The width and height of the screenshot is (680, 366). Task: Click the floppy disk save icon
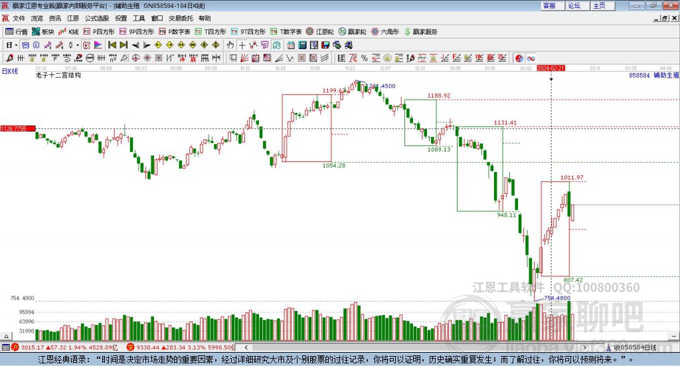coord(325,45)
